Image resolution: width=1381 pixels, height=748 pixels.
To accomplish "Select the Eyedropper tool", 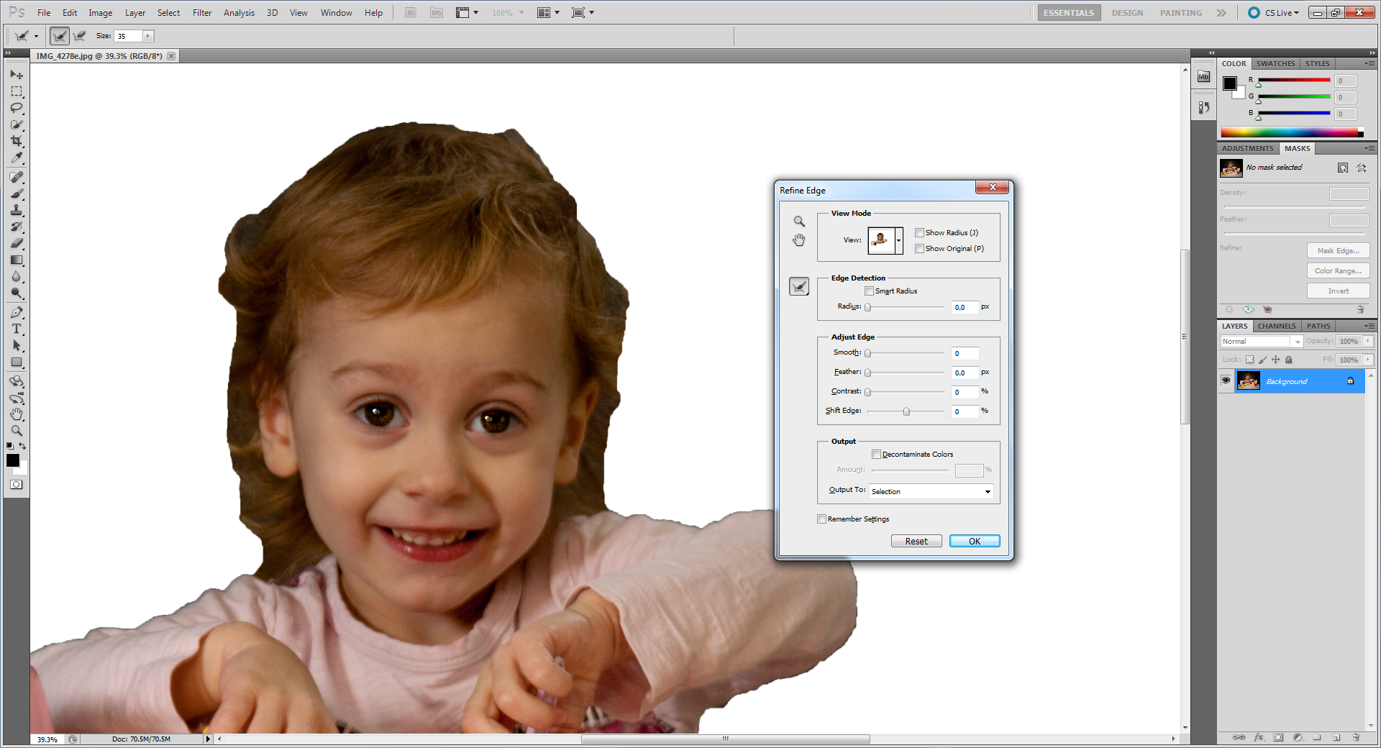I will click(x=17, y=158).
